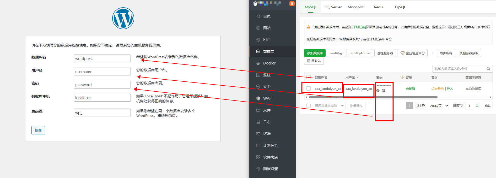Click the orange notification badge 0
This screenshot has width=496, height=178.
(x=292, y=4)
